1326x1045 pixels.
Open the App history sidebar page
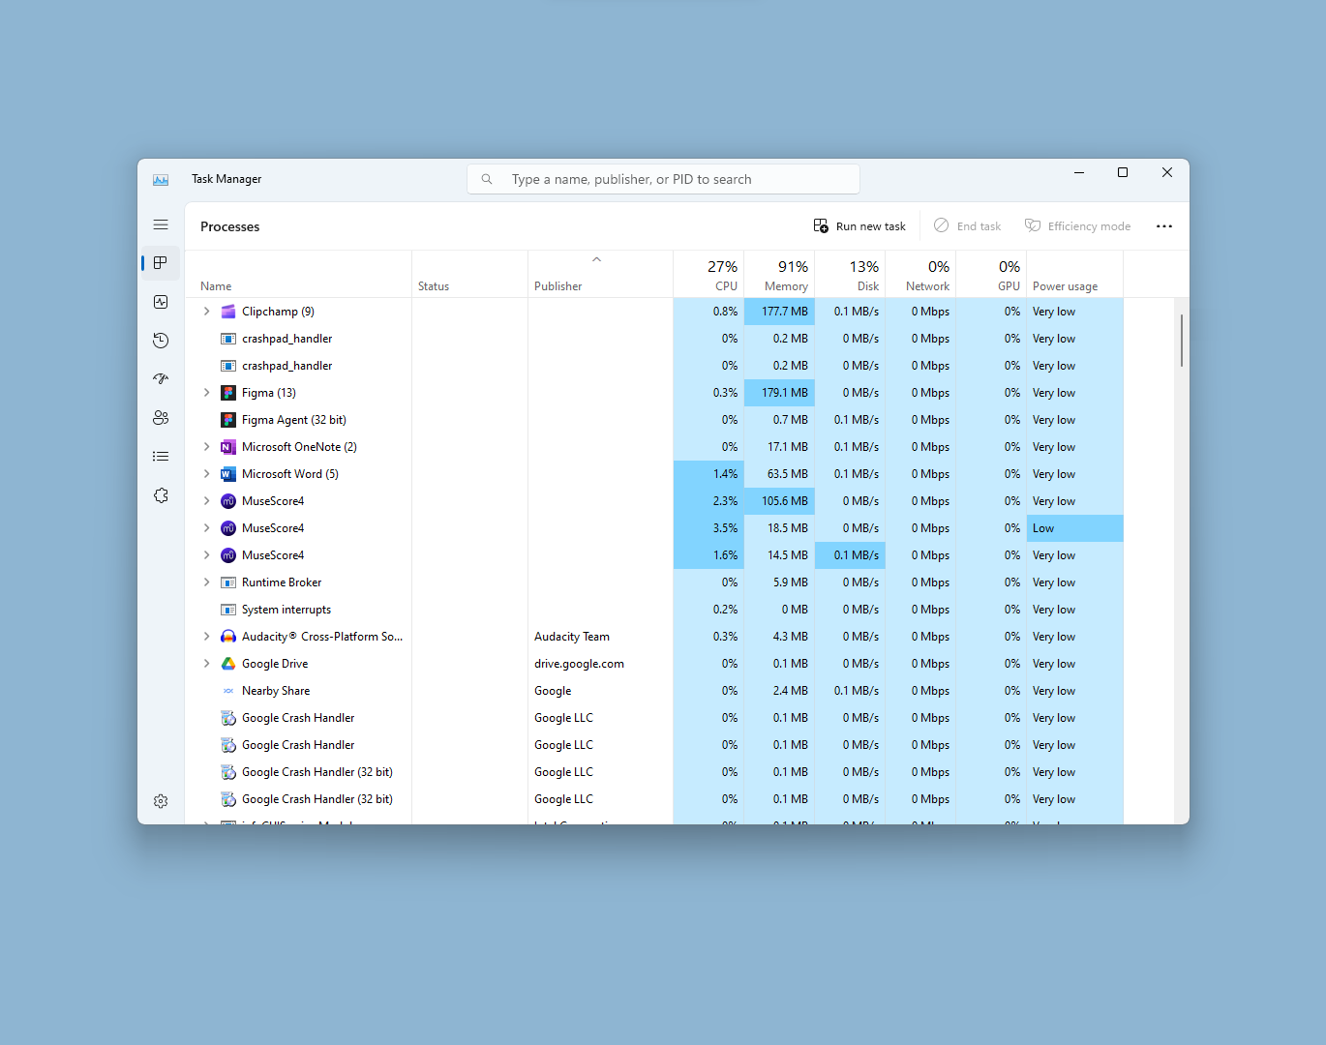(161, 341)
